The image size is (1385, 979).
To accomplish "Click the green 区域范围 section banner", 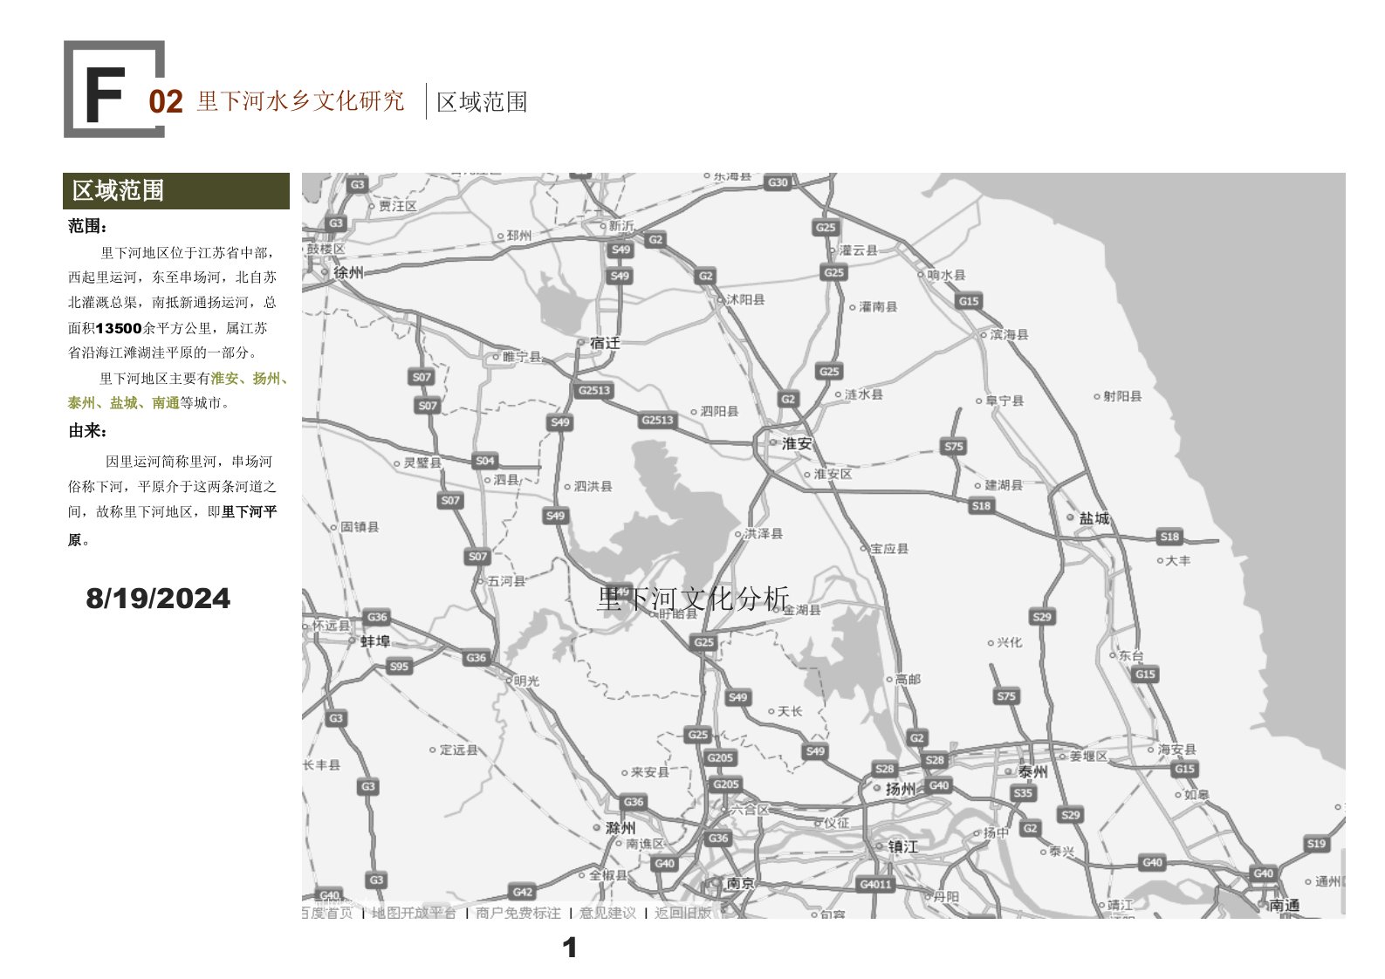I will tap(176, 191).
